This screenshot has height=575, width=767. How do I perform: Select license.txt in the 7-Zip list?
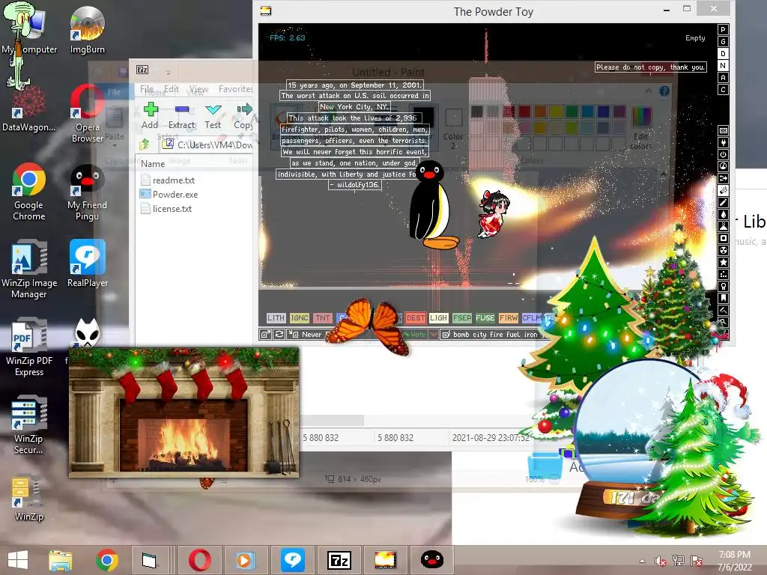(172, 209)
